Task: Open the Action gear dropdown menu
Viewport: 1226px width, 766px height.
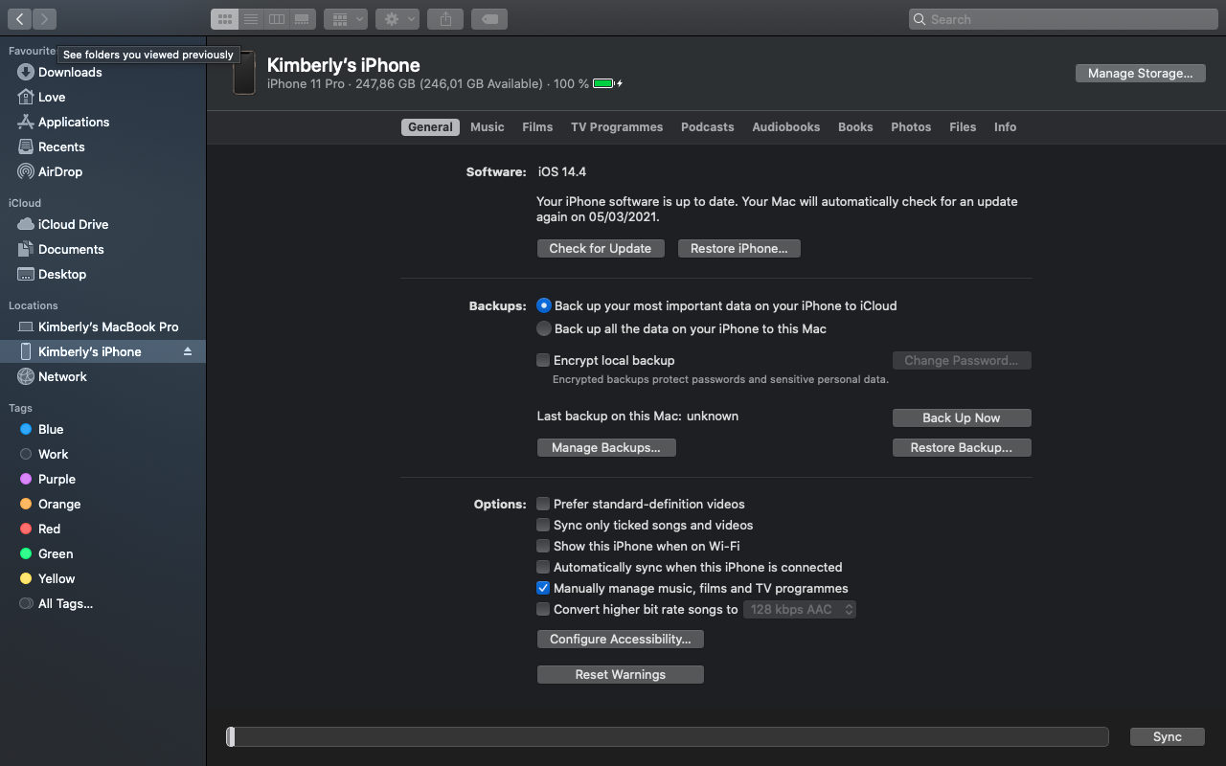Action: tap(397, 19)
